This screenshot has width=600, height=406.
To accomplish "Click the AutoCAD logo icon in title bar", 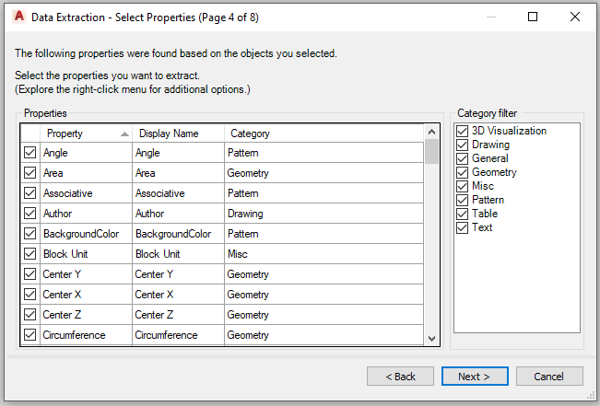I will pos(18,17).
